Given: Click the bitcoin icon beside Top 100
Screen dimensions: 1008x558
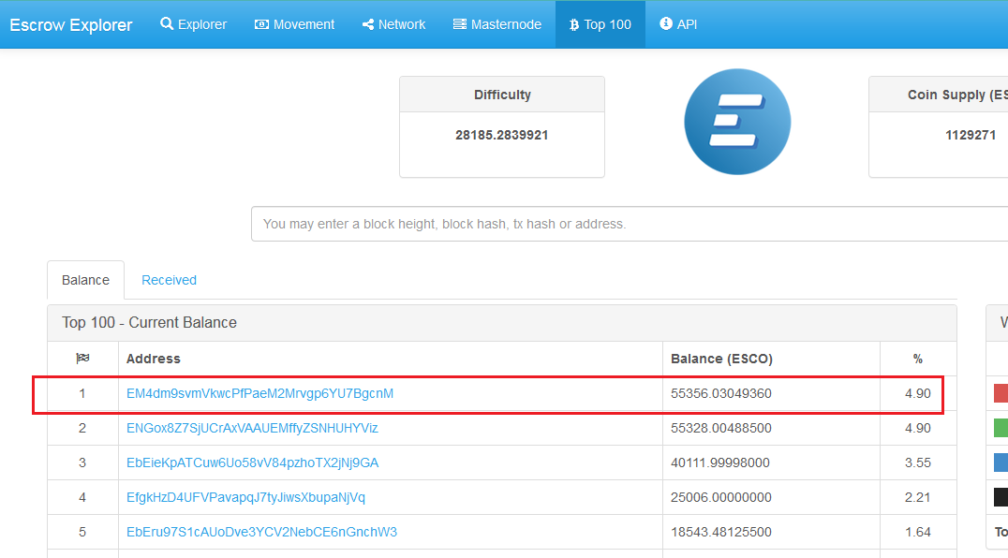Looking at the screenshot, I should tap(574, 24).
